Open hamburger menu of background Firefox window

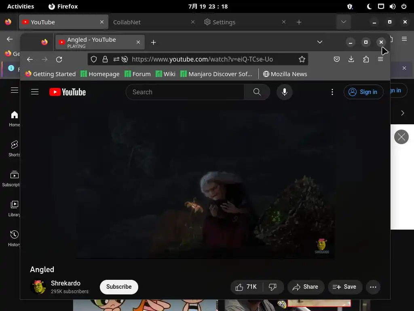[x=404, y=39]
